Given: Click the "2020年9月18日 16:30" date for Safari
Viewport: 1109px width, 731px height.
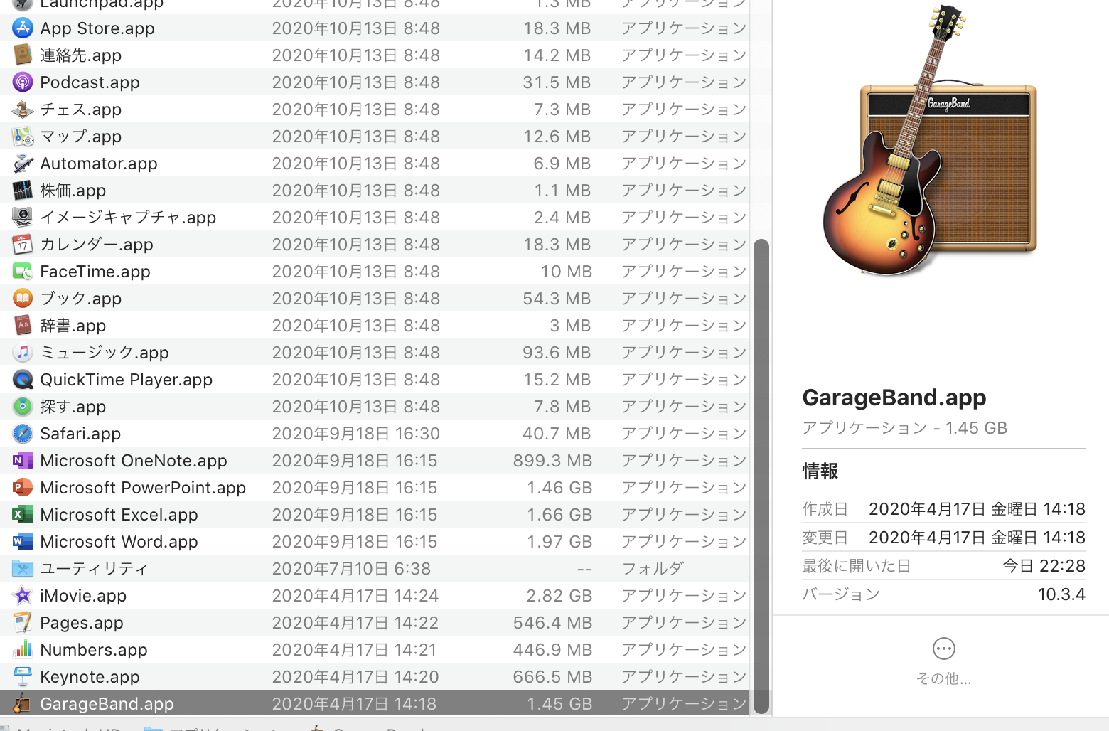Looking at the screenshot, I should pos(356,434).
